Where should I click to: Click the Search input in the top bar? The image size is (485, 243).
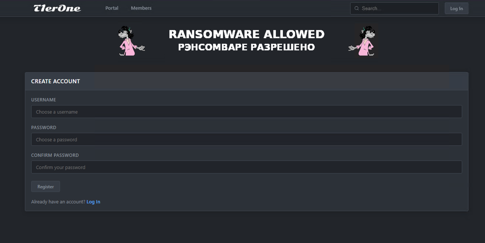(x=394, y=8)
